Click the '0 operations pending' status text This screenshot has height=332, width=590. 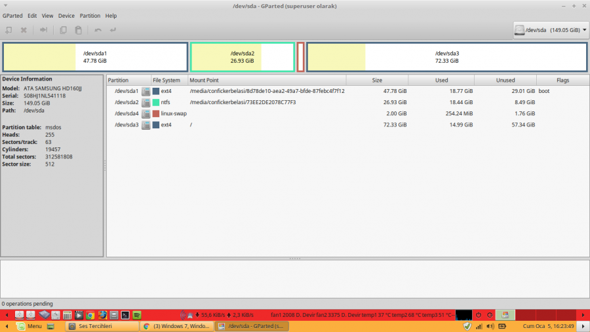(27, 304)
